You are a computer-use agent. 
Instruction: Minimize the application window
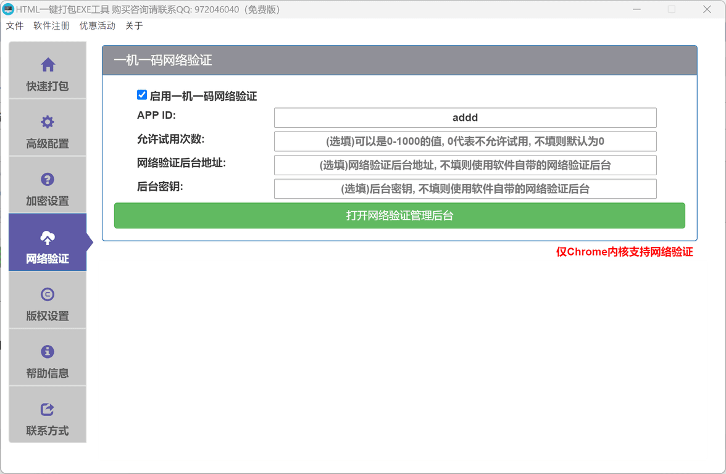tap(636, 9)
